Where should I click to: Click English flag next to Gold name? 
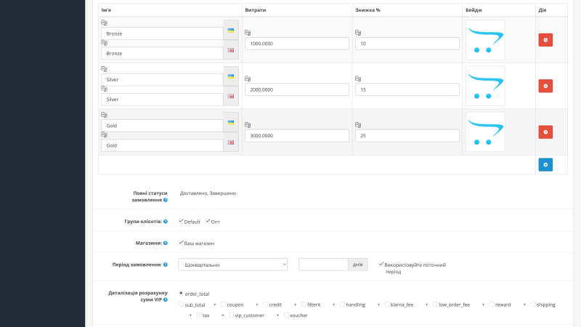(231, 142)
